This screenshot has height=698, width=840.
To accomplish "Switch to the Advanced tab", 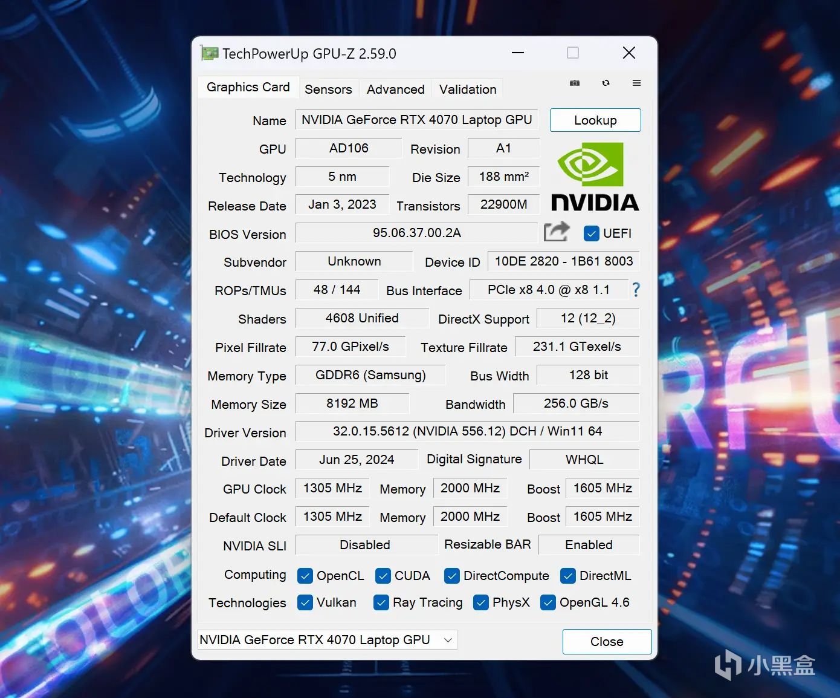I will click(396, 89).
